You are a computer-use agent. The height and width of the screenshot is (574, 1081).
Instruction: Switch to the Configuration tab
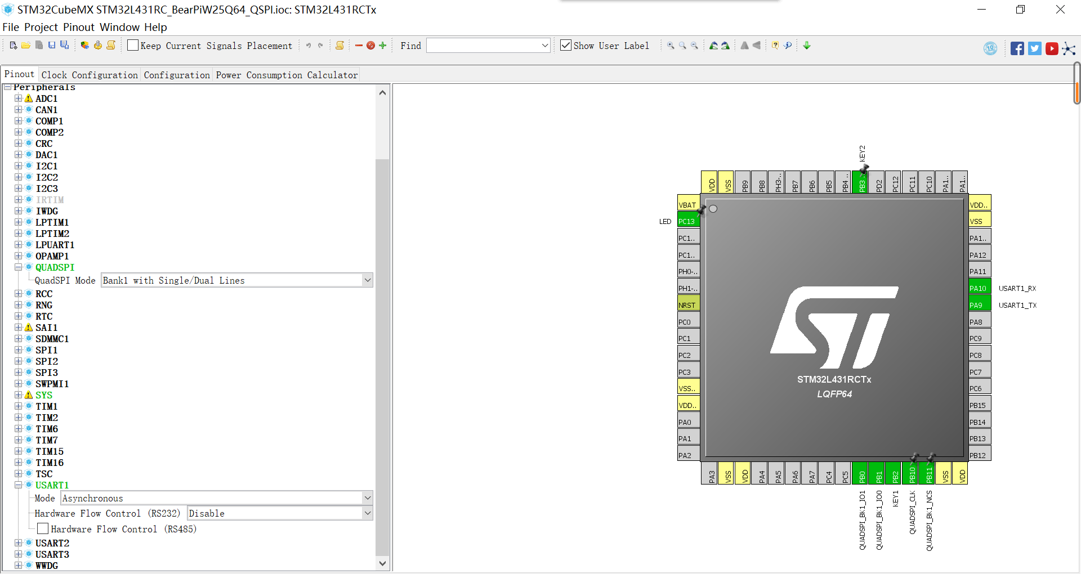(x=177, y=75)
